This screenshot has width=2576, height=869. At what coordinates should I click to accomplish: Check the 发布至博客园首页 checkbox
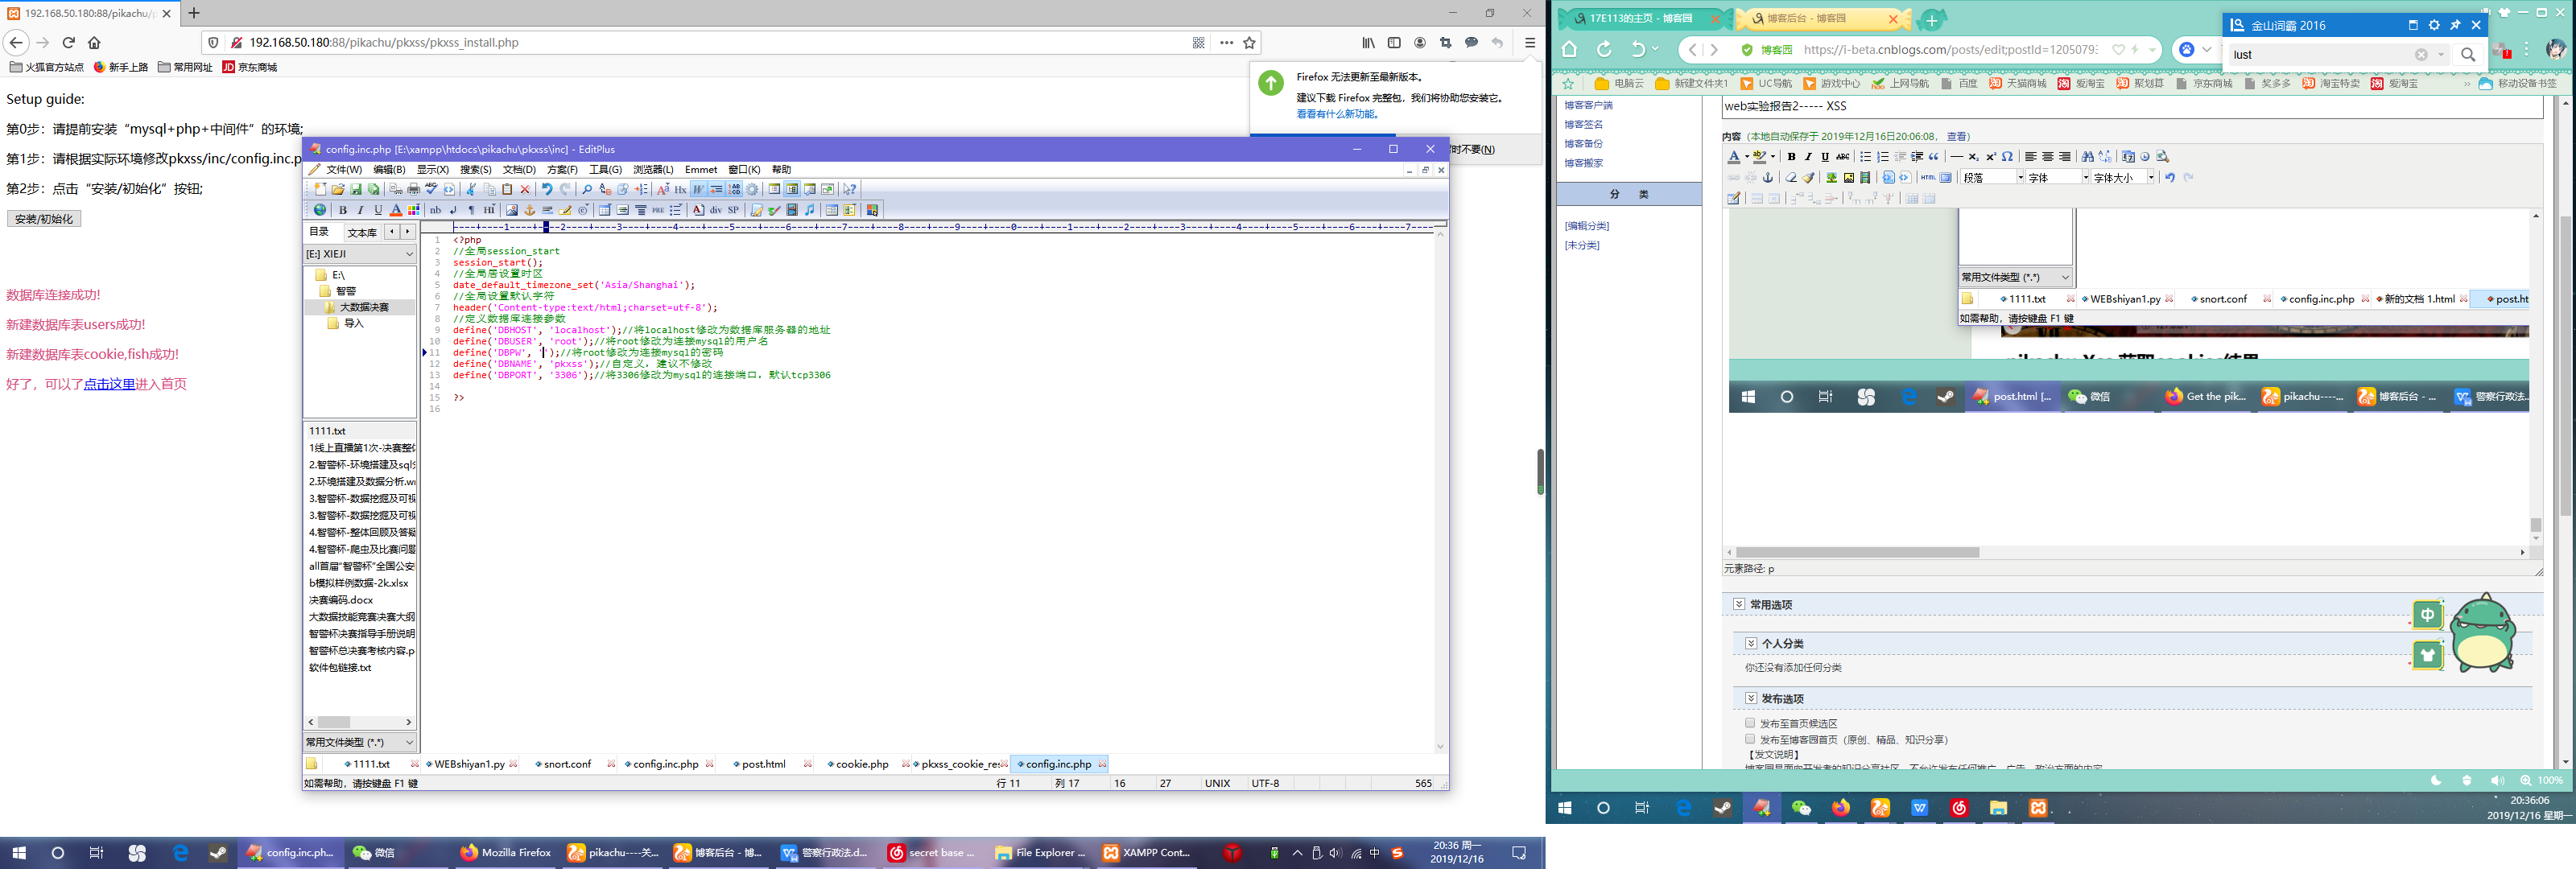pyautogui.click(x=1750, y=739)
